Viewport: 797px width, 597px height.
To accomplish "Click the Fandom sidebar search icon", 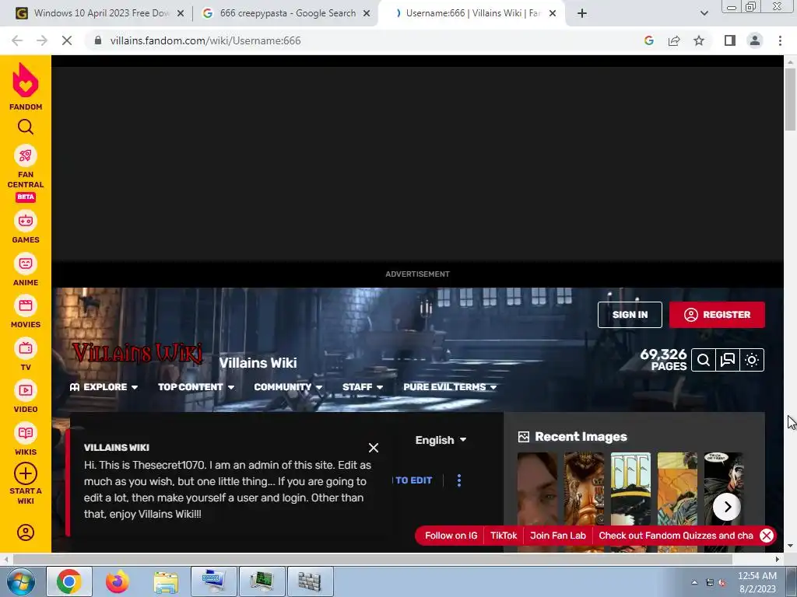I will pyautogui.click(x=26, y=127).
